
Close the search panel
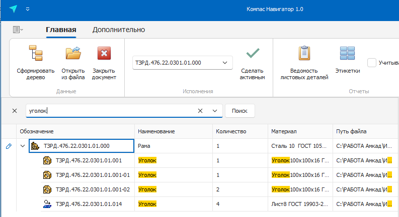(14, 111)
